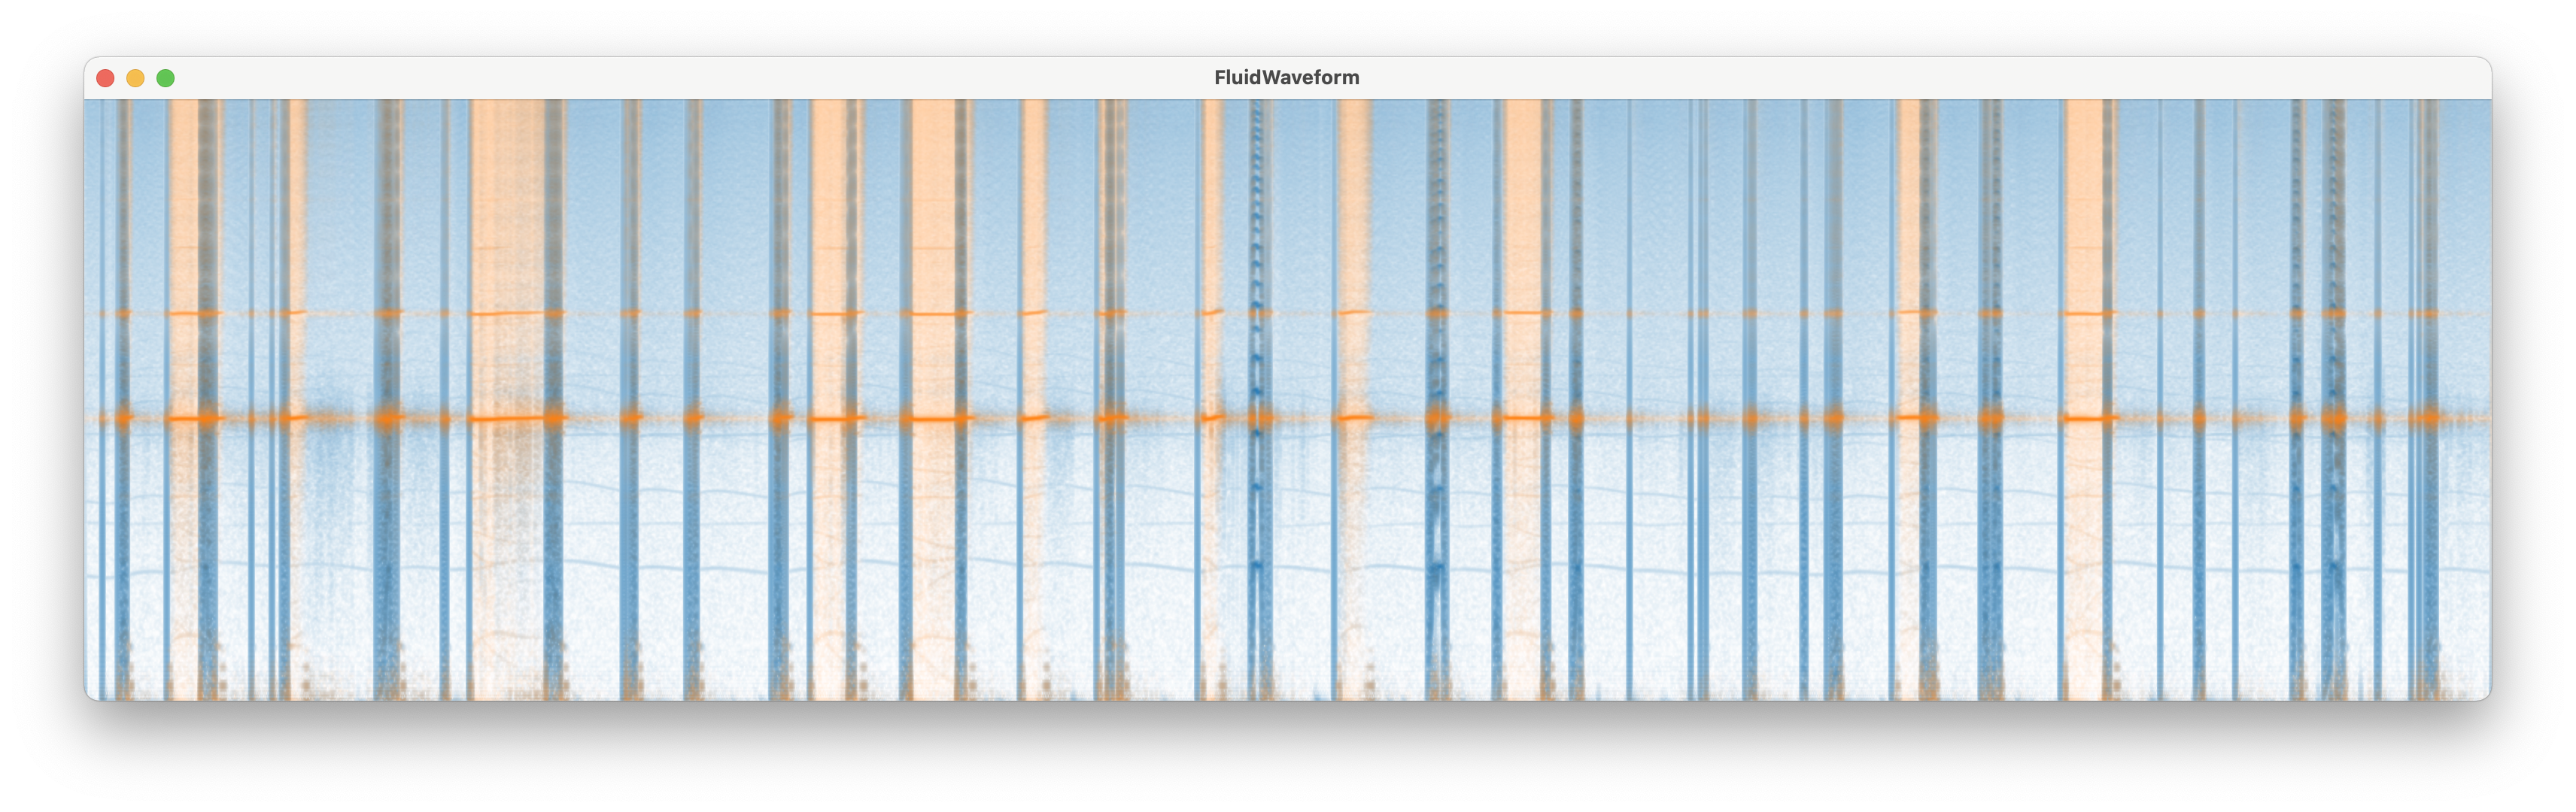Maximize the window using the green button
This screenshot has width=2576, height=812.
tap(166, 78)
